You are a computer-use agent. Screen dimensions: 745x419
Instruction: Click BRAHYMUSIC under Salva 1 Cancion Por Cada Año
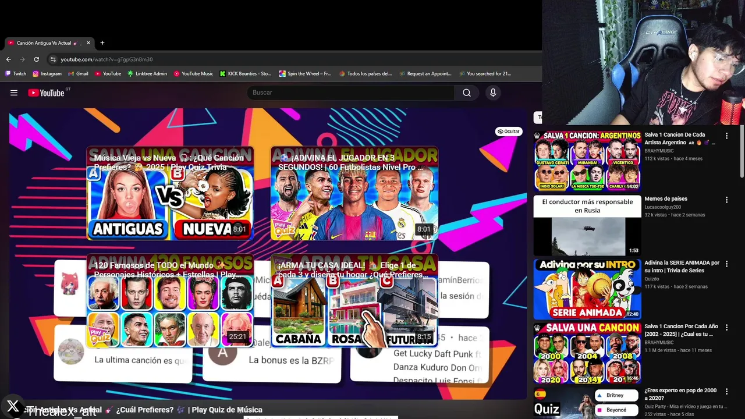click(659, 343)
